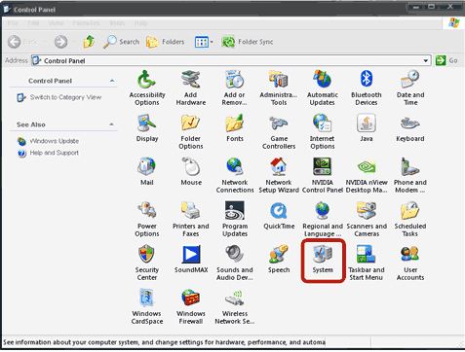Select the System icon
The height and width of the screenshot is (352, 465).
click(323, 259)
